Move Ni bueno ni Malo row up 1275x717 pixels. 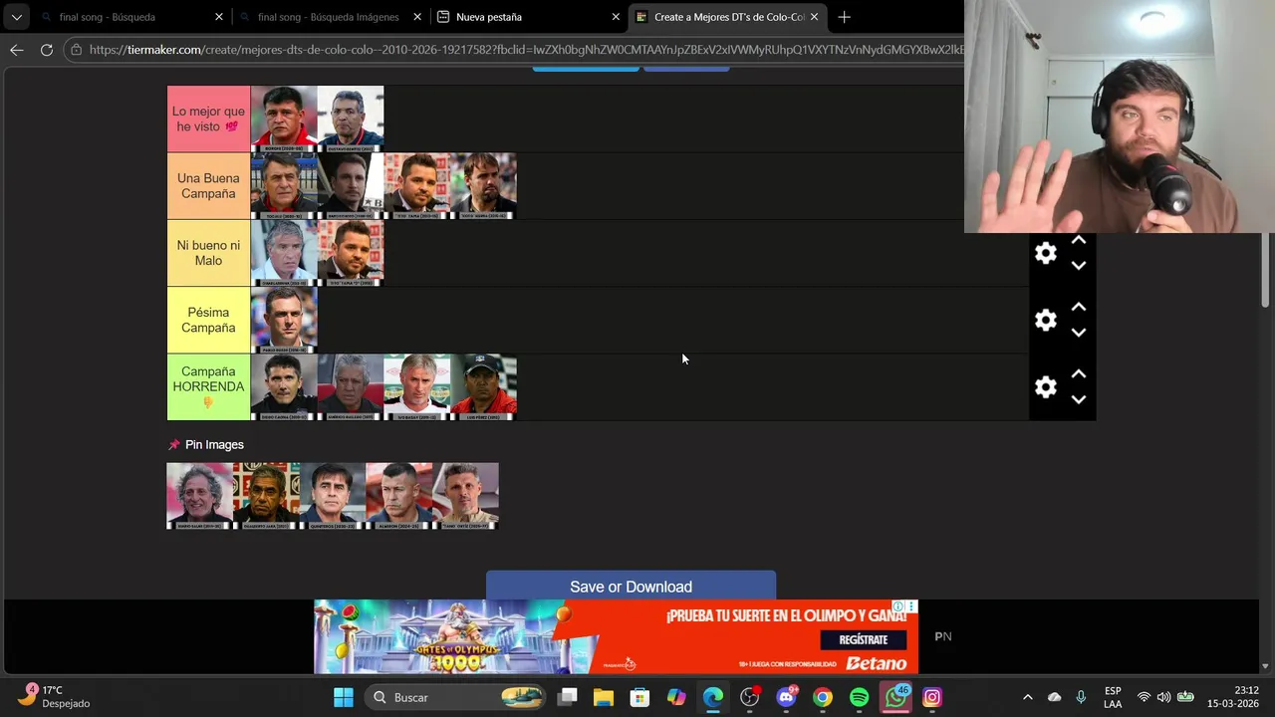pyautogui.click(x=1079, y=241)
